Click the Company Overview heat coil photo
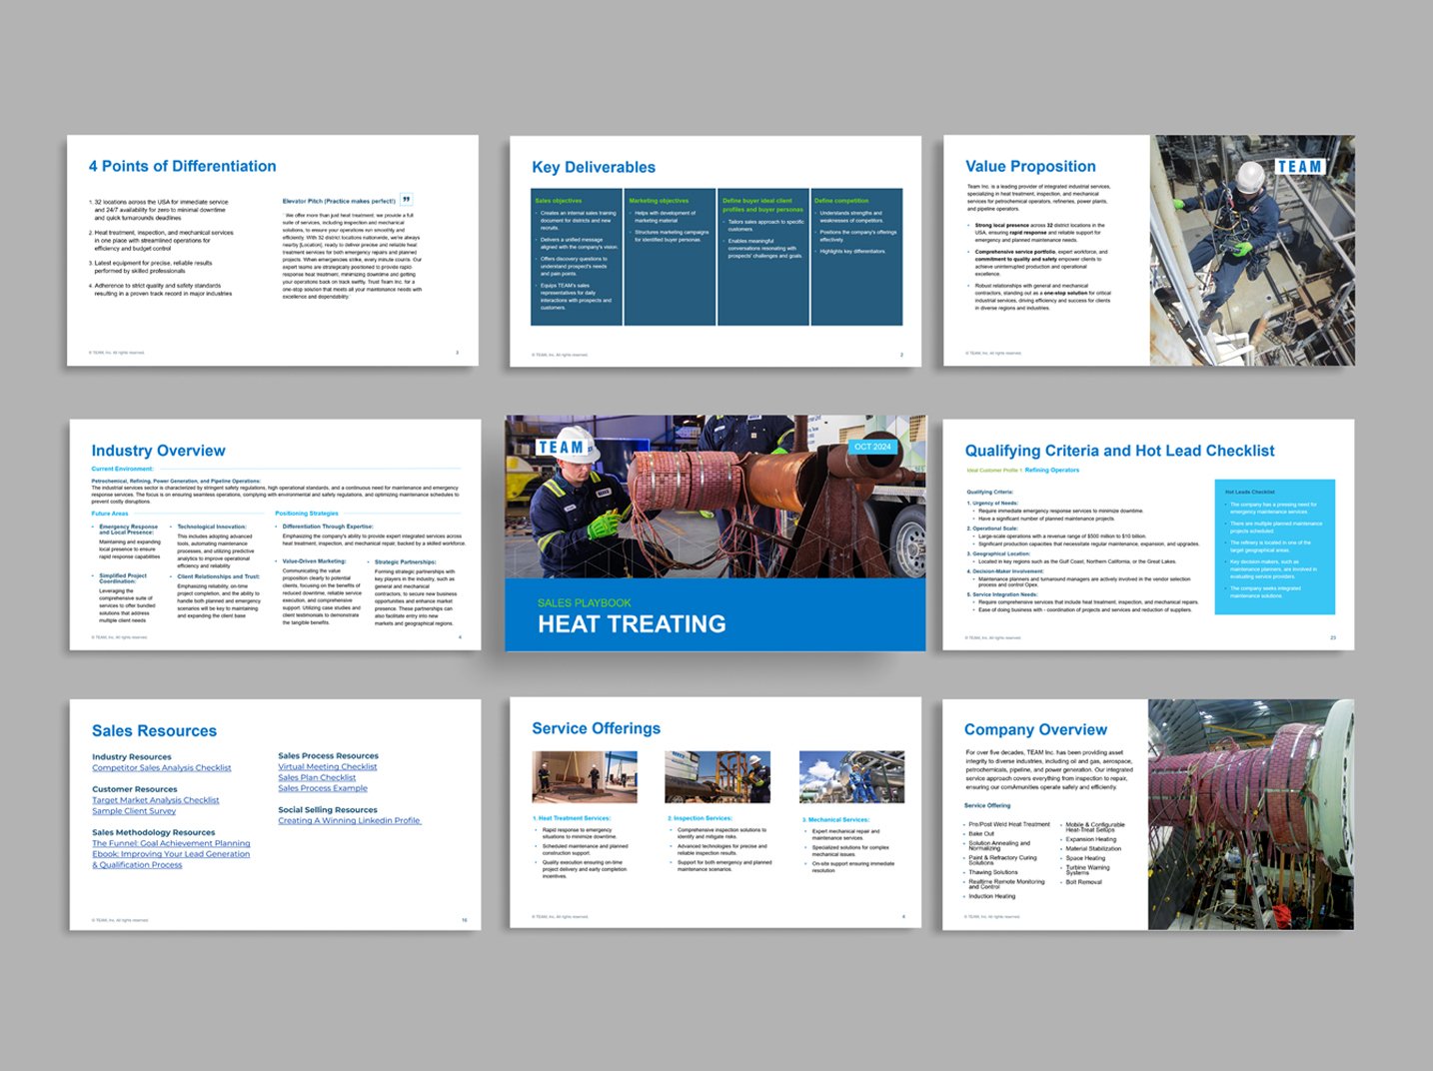The image size is (1433, 1071). coord(1250,814)
